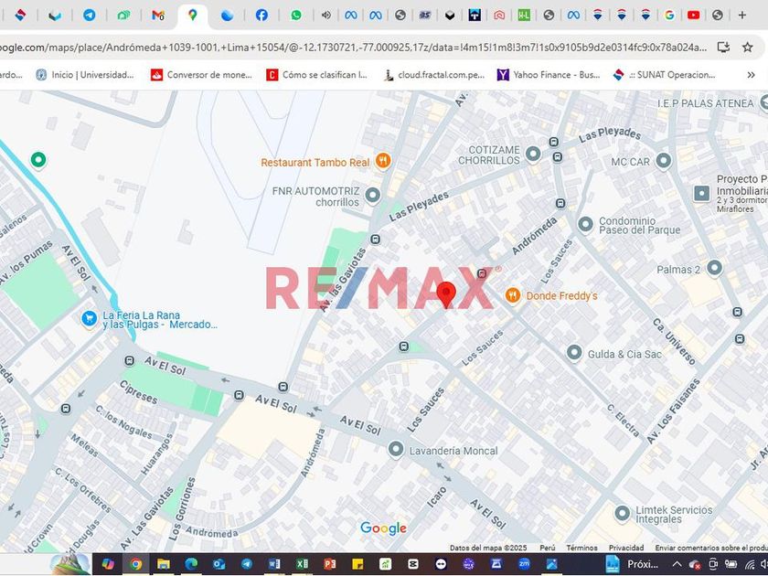Select the FNR AUTOMOTRIZ map marker
The image size is (768, 576).
coord(373,195)
